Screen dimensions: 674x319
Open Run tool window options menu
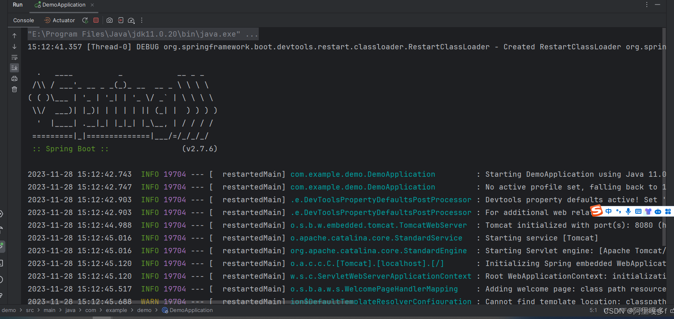[x=647, y=5]
